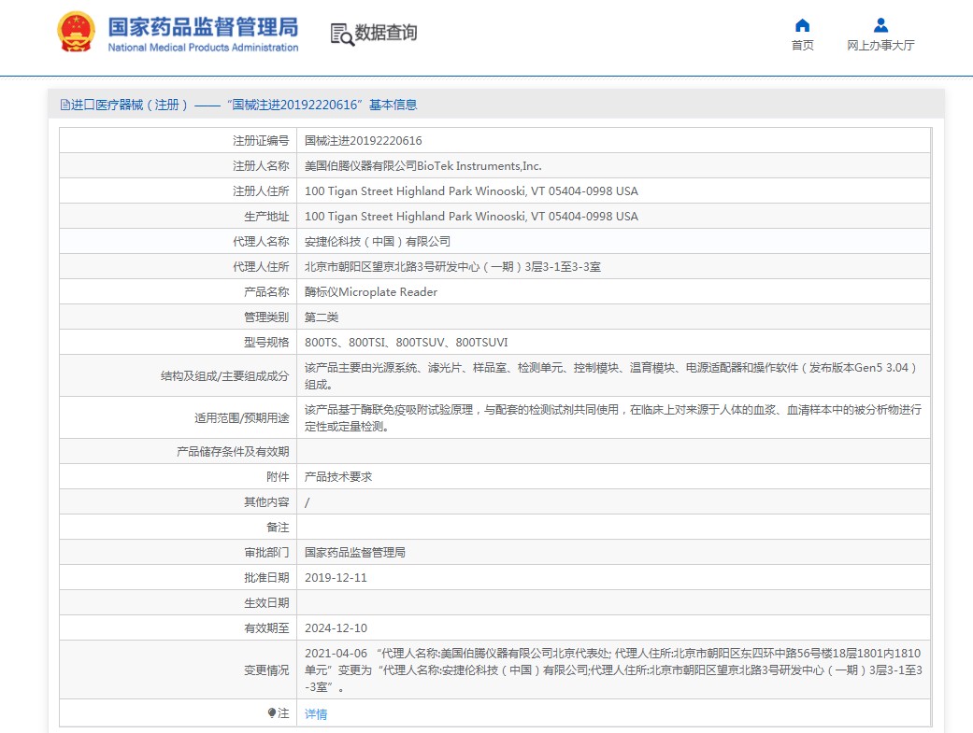The image size is (973, 733).
Task: Click registrant name BioTek Instruments,Inc. cell
Action: click(x=423, y=166)
